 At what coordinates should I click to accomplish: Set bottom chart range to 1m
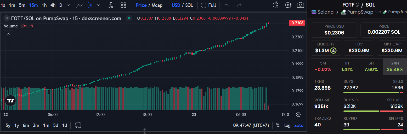46,125
